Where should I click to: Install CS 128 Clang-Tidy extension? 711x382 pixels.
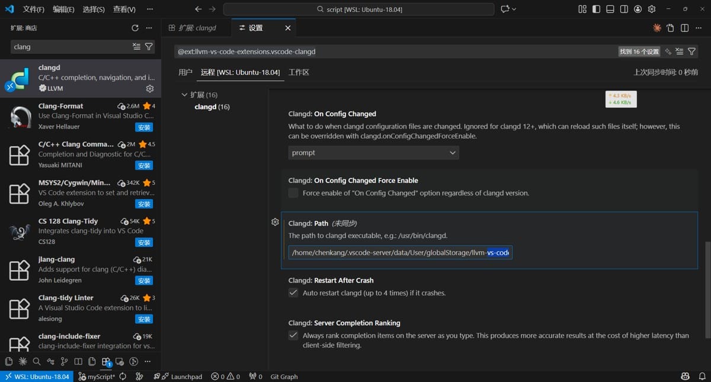pos(144,242)
